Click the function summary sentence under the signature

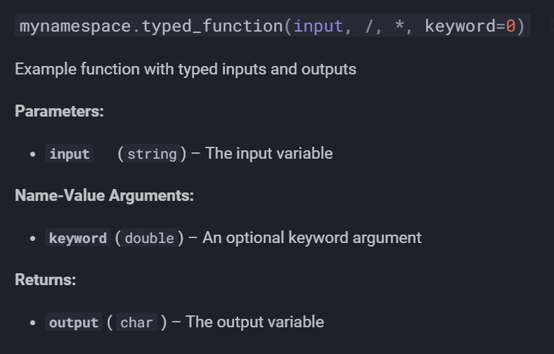click(x=186, y=69)
